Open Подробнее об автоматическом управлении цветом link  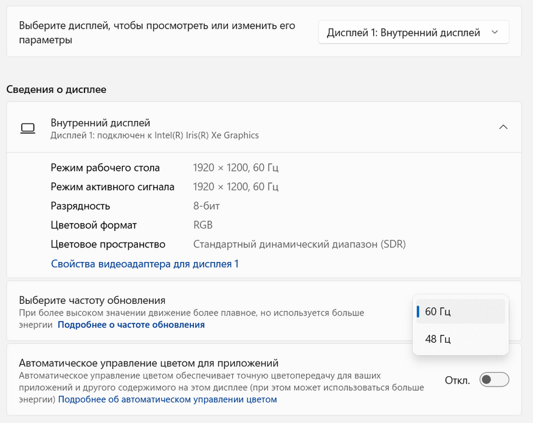click(x=167, y=399)
